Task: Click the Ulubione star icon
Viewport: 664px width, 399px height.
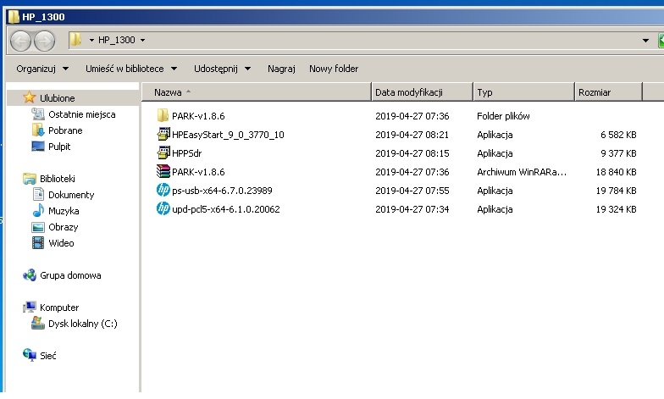Action: 29,97
